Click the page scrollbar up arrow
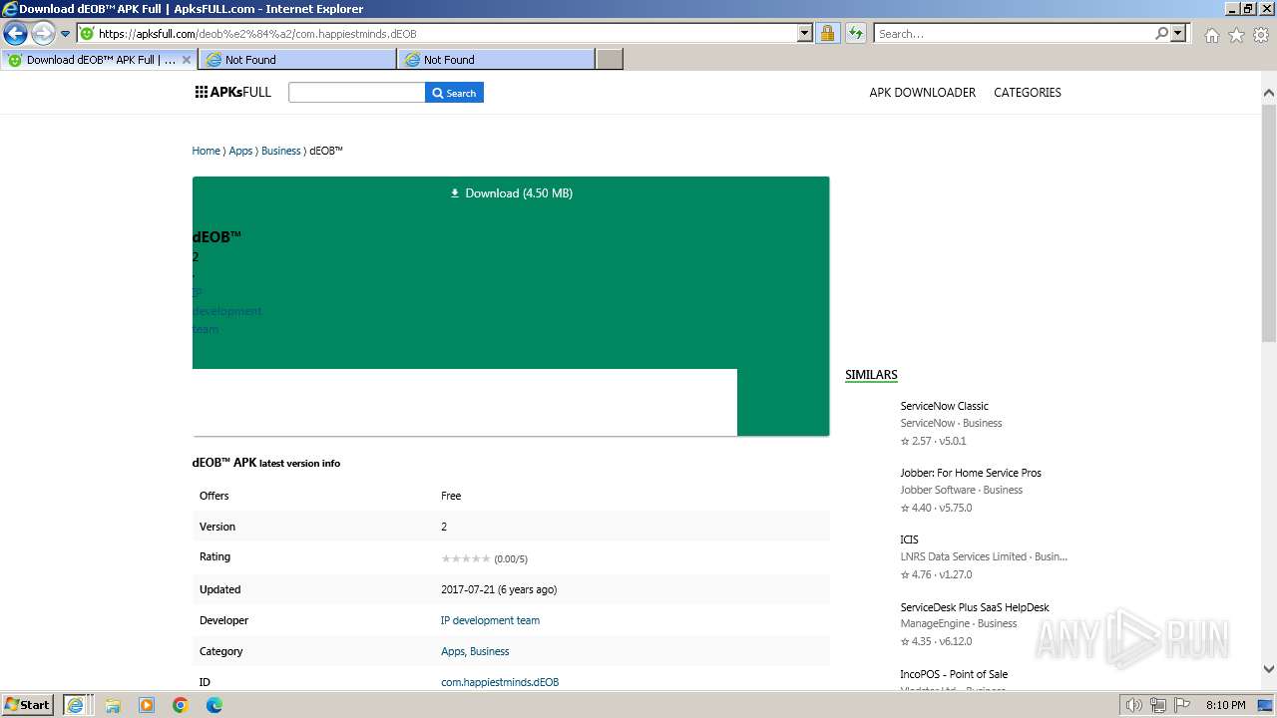Image resolution: width=1277 pixels, height=718 pixels. pos(1269,93)
